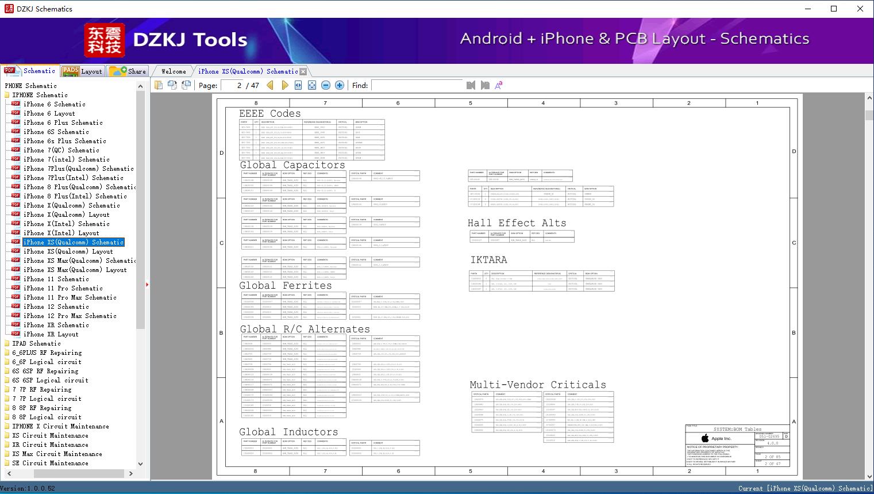Click the copy document icon in toolbar
The width and height of the screenshot is (874, 494).
(159, 85)
